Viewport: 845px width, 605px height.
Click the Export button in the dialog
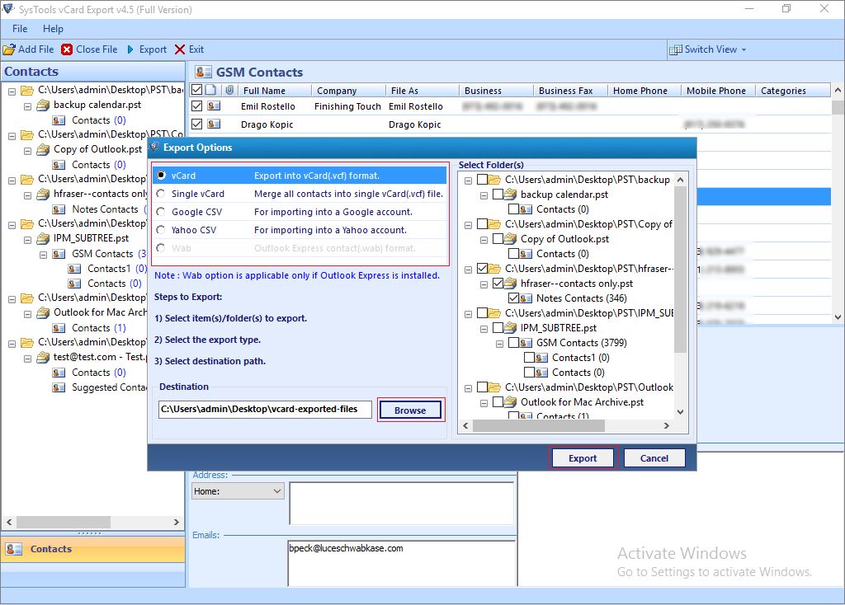583,458
